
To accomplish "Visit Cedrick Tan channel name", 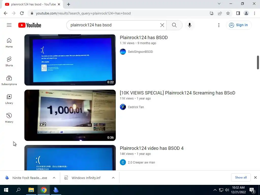I will point(136,107).
